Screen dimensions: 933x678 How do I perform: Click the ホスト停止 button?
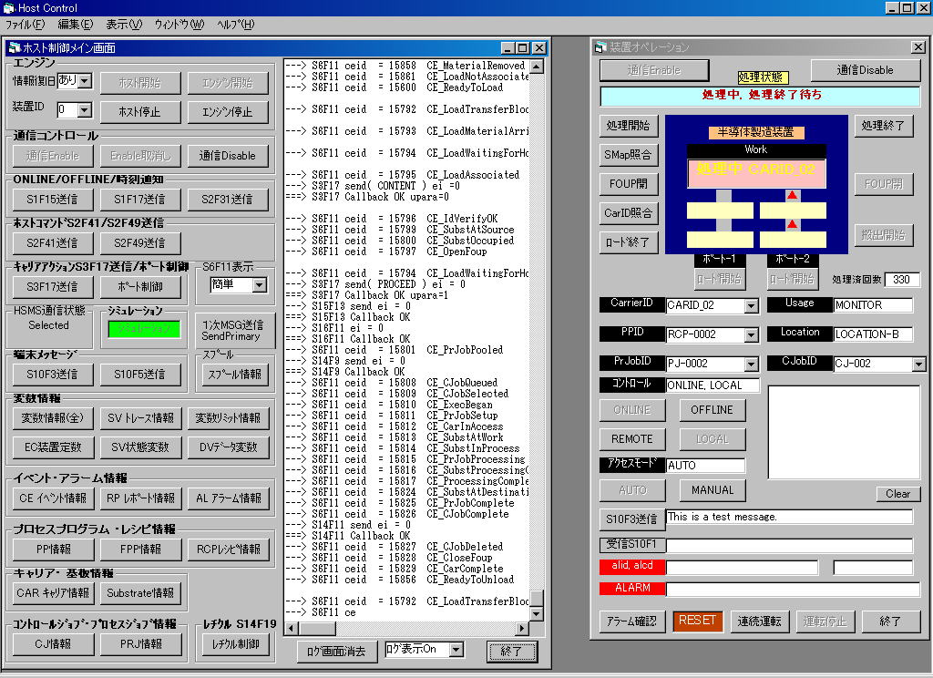tap(139, 111)
